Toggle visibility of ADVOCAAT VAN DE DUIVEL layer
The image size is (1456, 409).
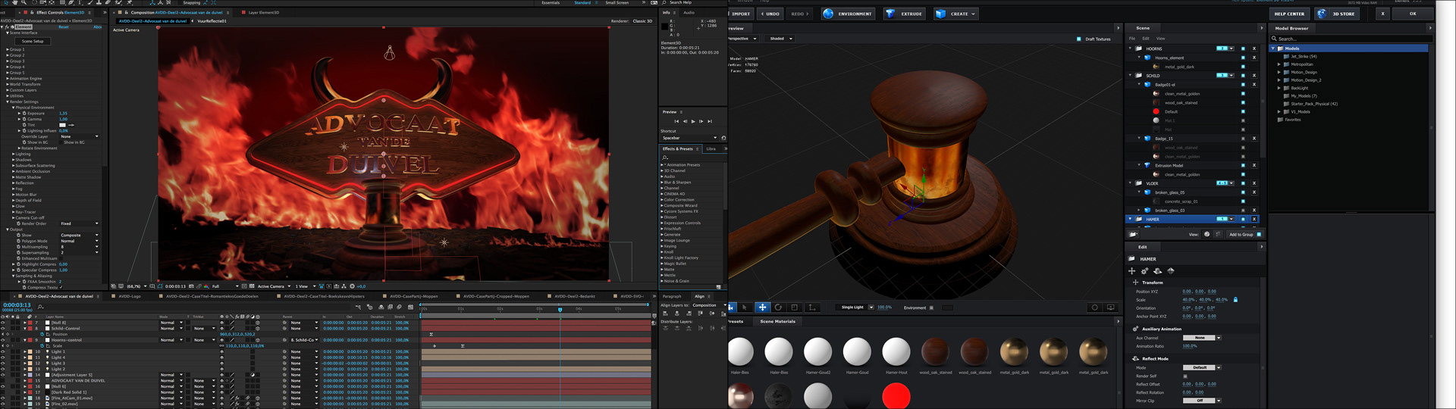click(x=3, y=380)
